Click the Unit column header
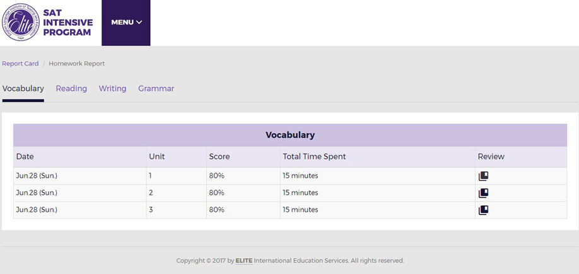579x274 pixels. [x=157, y=156]
